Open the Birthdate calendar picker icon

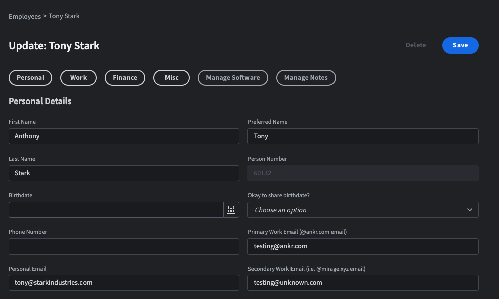click(231, 209)
